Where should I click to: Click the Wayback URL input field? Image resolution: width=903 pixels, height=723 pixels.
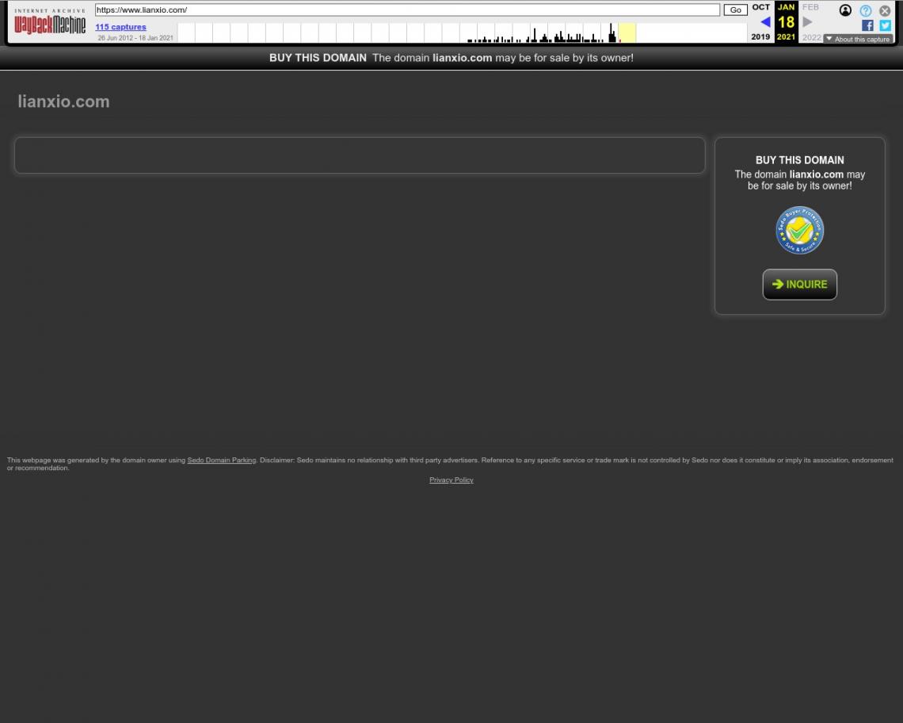[407, 10]
